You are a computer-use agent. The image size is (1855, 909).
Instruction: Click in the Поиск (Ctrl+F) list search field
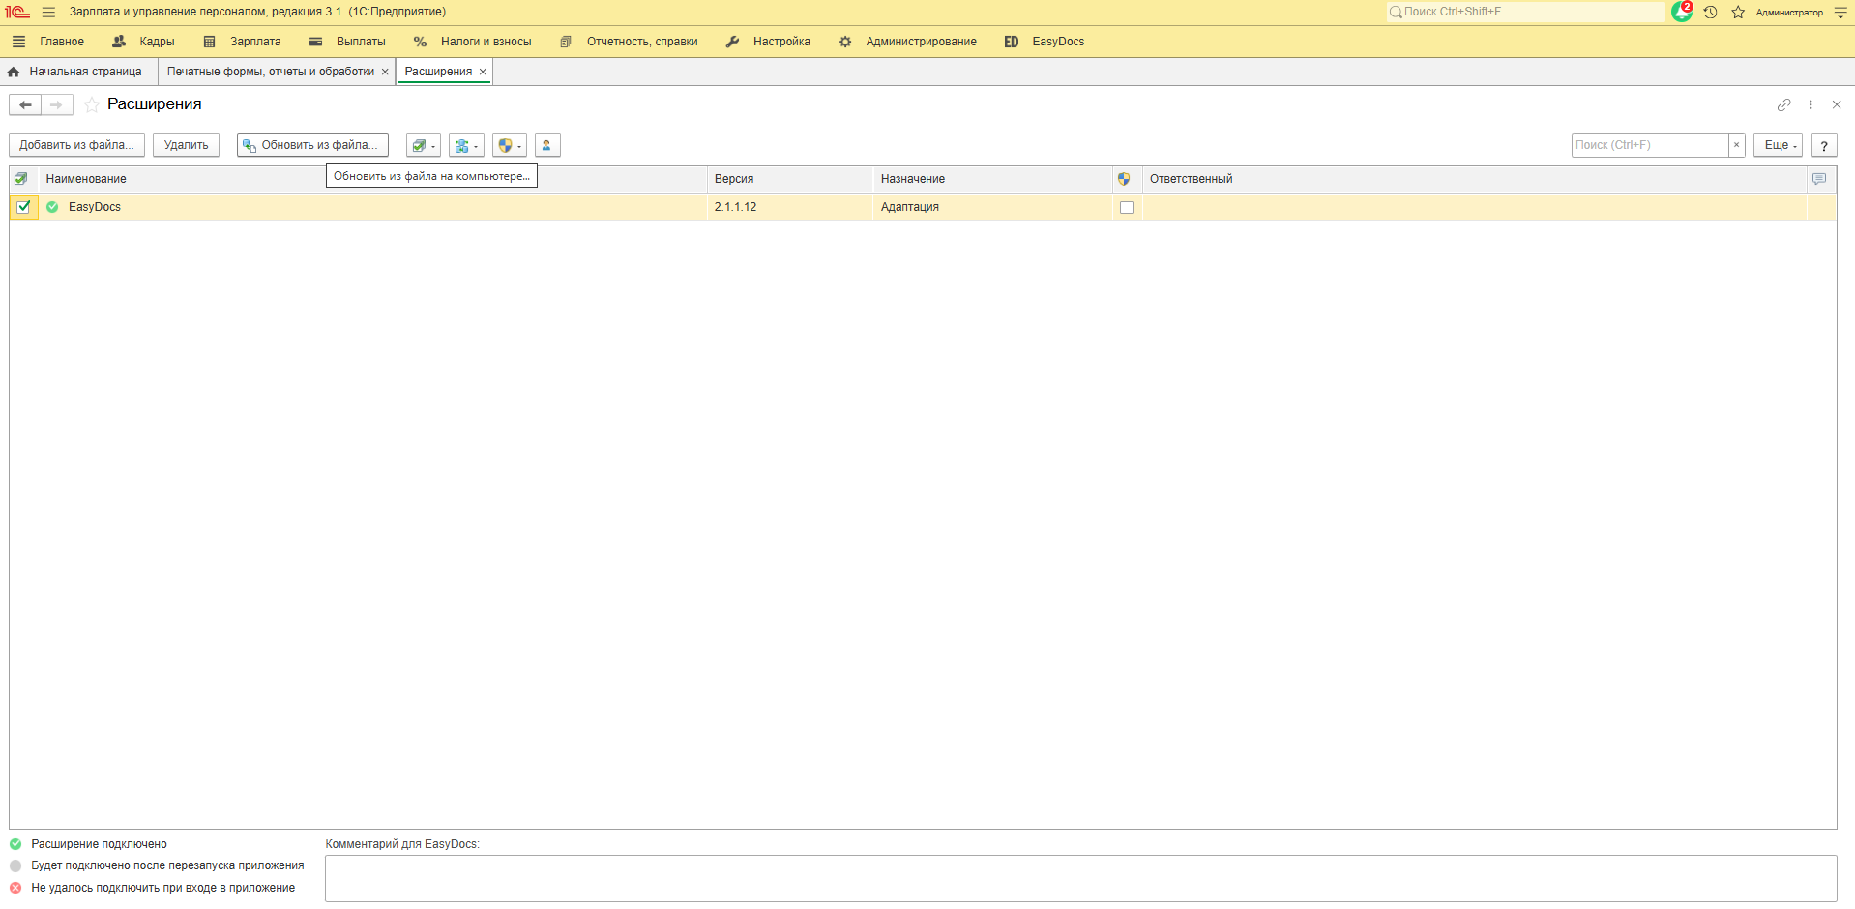1649,145
